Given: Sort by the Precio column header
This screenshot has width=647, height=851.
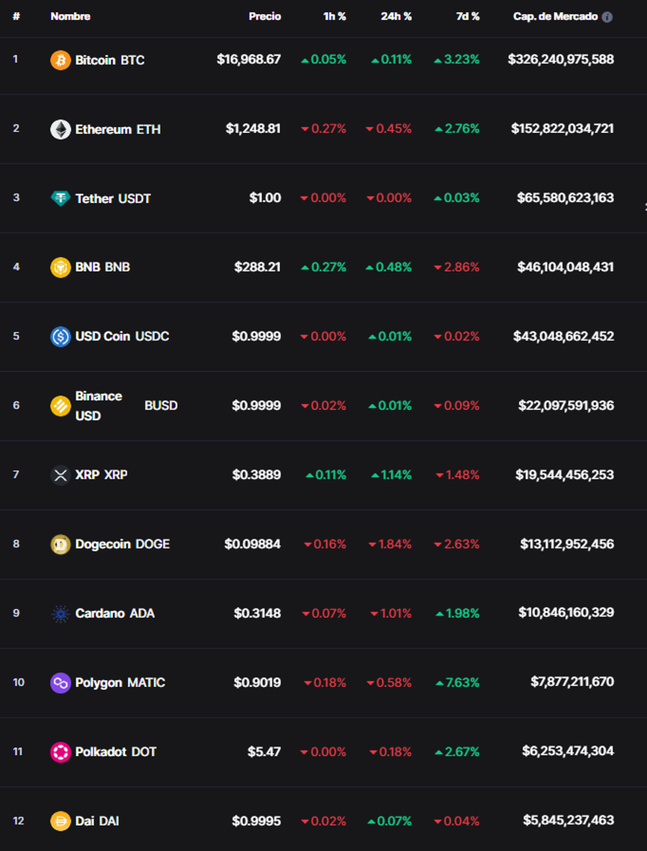Looking at the screenshot, I should (264, 16).
